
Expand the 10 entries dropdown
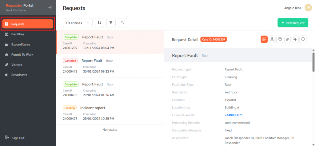point(78,22)
